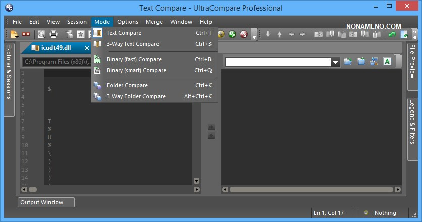Click the open file folder icon in right pane
Screen dimensions: 422x222
tap(348, 62)
